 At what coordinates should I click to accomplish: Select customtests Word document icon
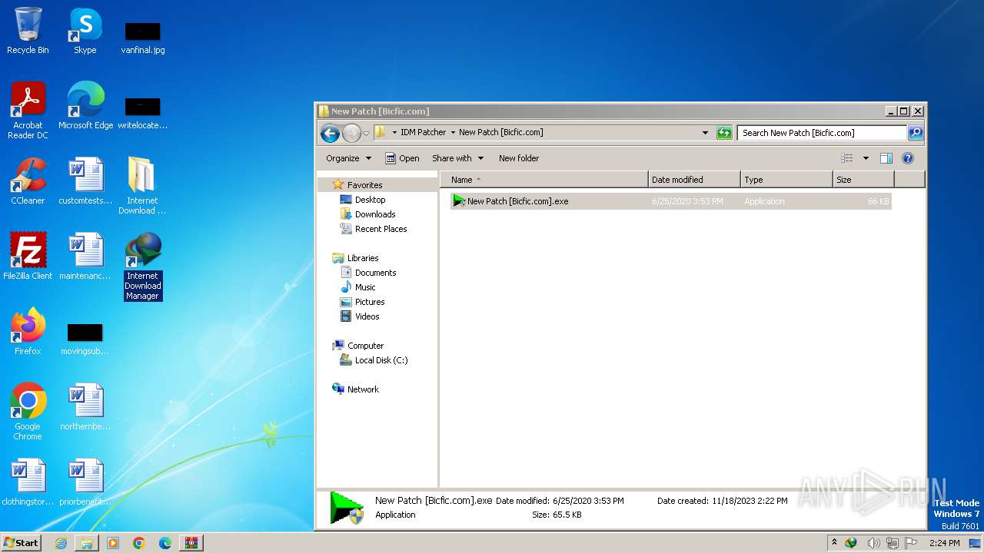[x=85, y=181]
